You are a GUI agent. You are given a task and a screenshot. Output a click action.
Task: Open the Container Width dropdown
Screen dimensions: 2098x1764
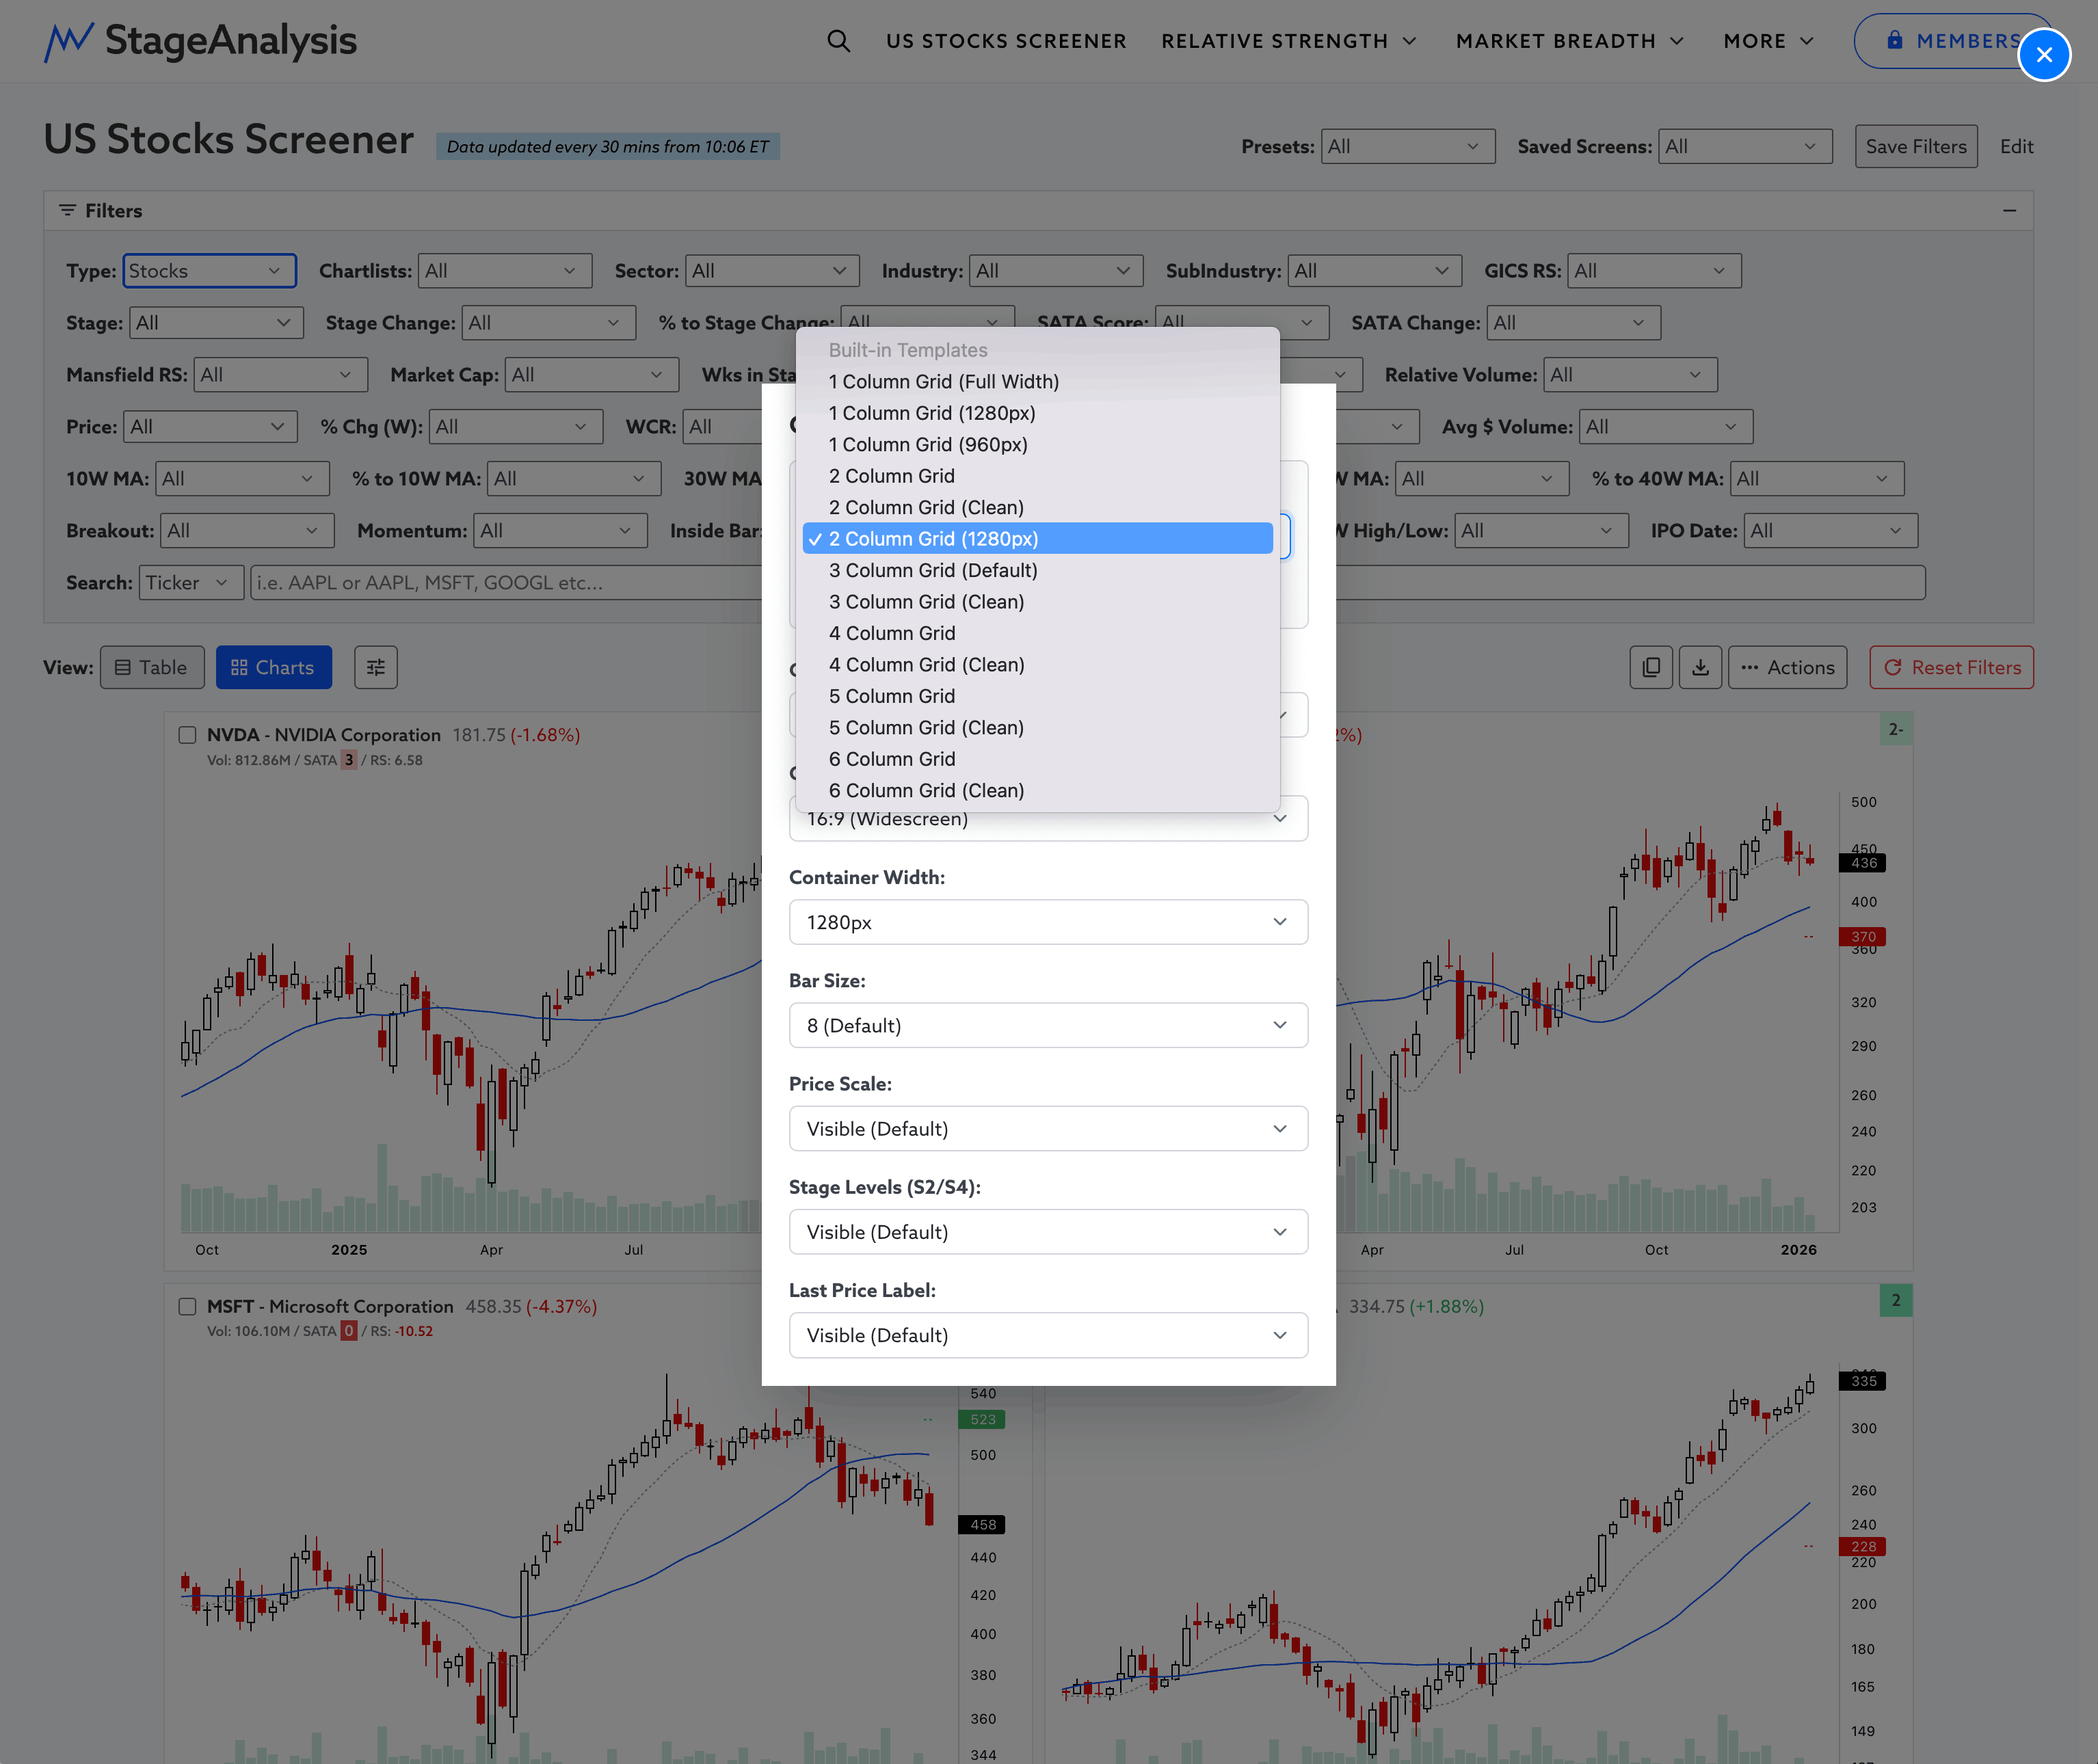pyautogui.click(x=1047, y=922)
